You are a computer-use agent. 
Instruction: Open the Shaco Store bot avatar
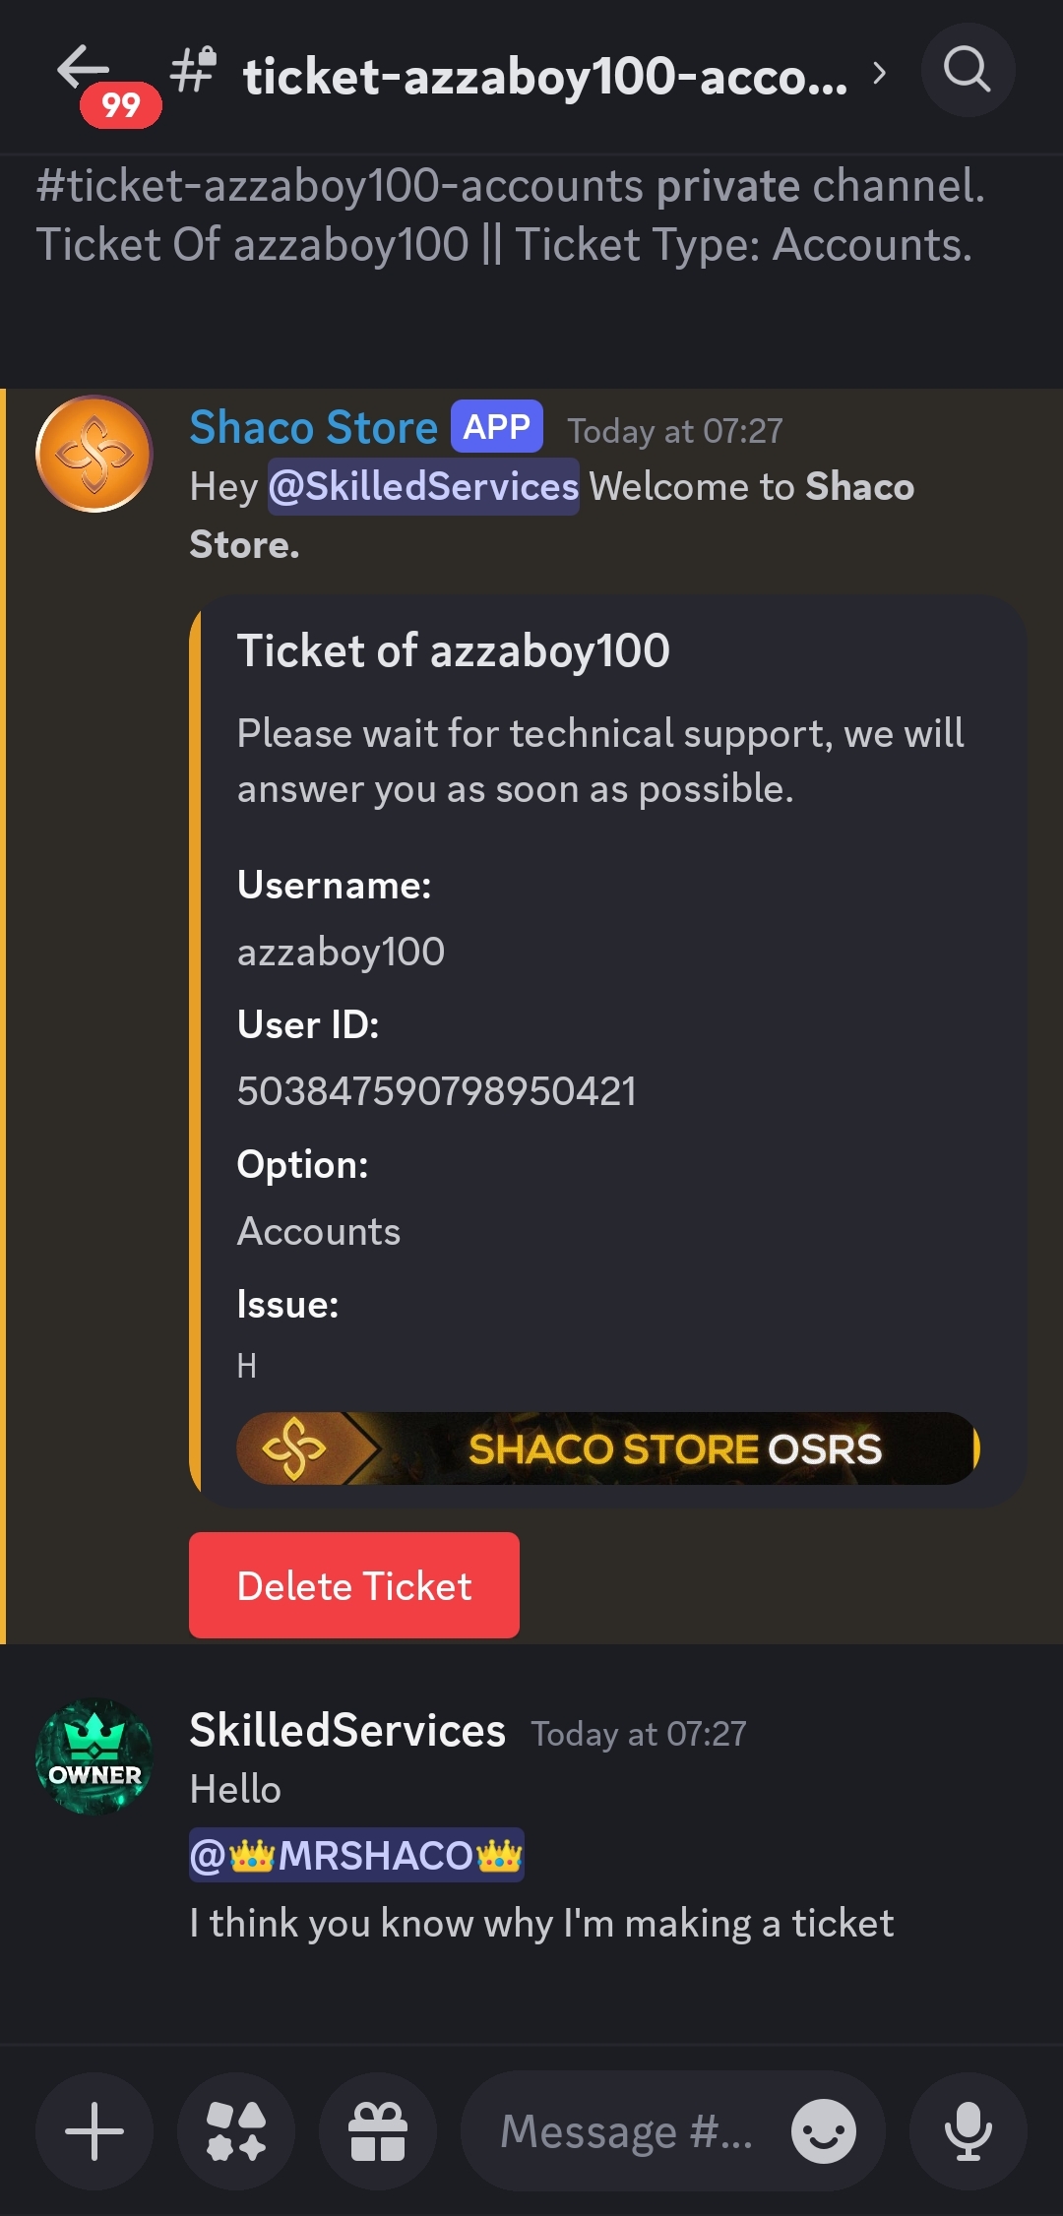94,454
